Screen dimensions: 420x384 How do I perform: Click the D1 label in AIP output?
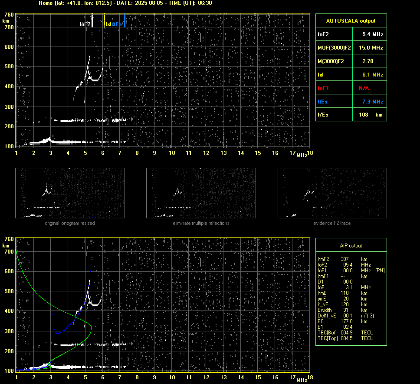pyautogui.click(x=321, y=282)
